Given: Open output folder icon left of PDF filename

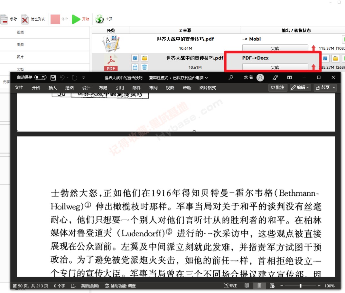Looking at the screenshot, I should pos(144,58).
